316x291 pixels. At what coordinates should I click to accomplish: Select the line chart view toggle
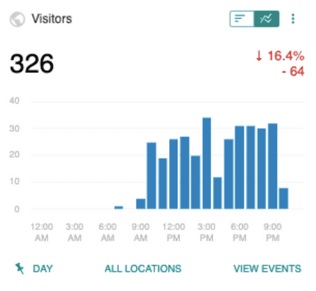click(266, 18)
